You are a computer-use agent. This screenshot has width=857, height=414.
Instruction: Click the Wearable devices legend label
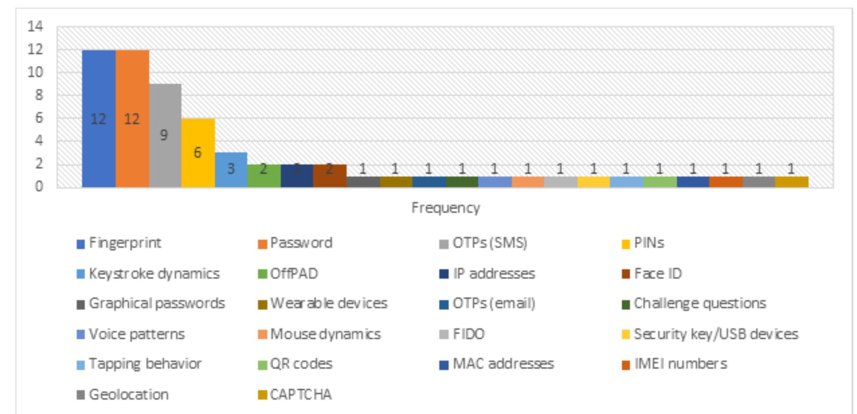tap(329, 303)
